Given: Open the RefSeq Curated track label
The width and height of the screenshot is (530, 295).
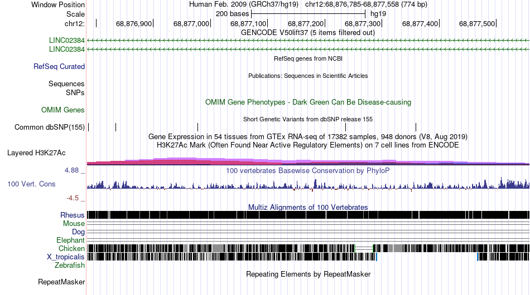Looking at the screenshot, I should coord(59,66).
